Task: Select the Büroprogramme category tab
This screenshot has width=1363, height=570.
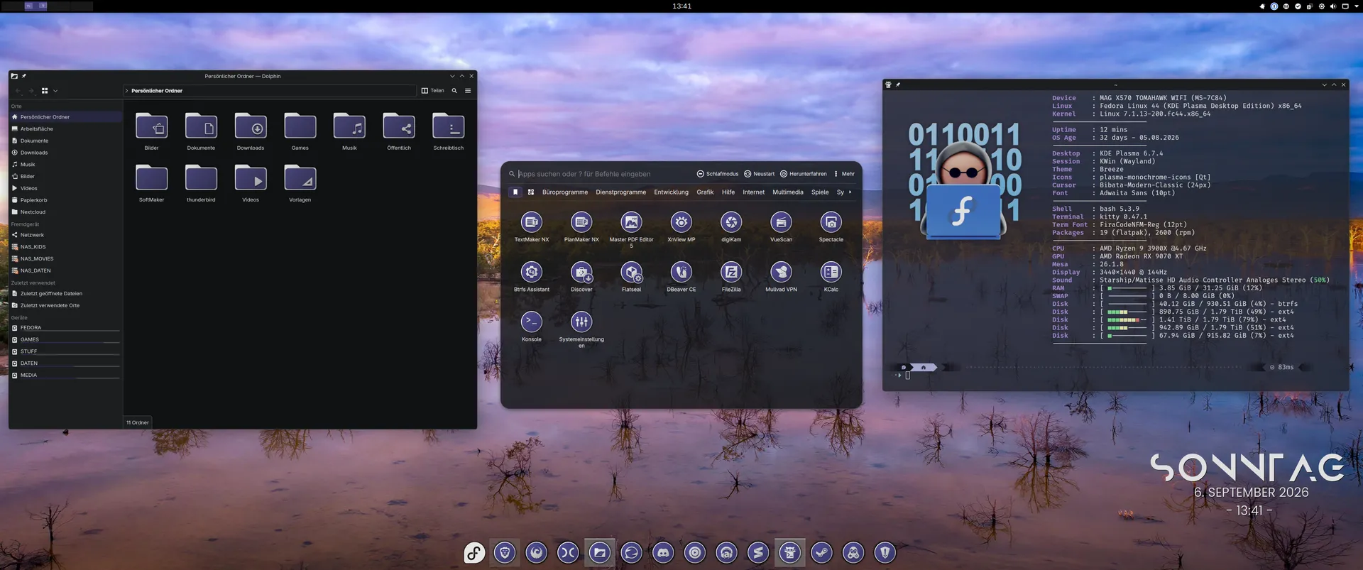Action: pos(565,192)
